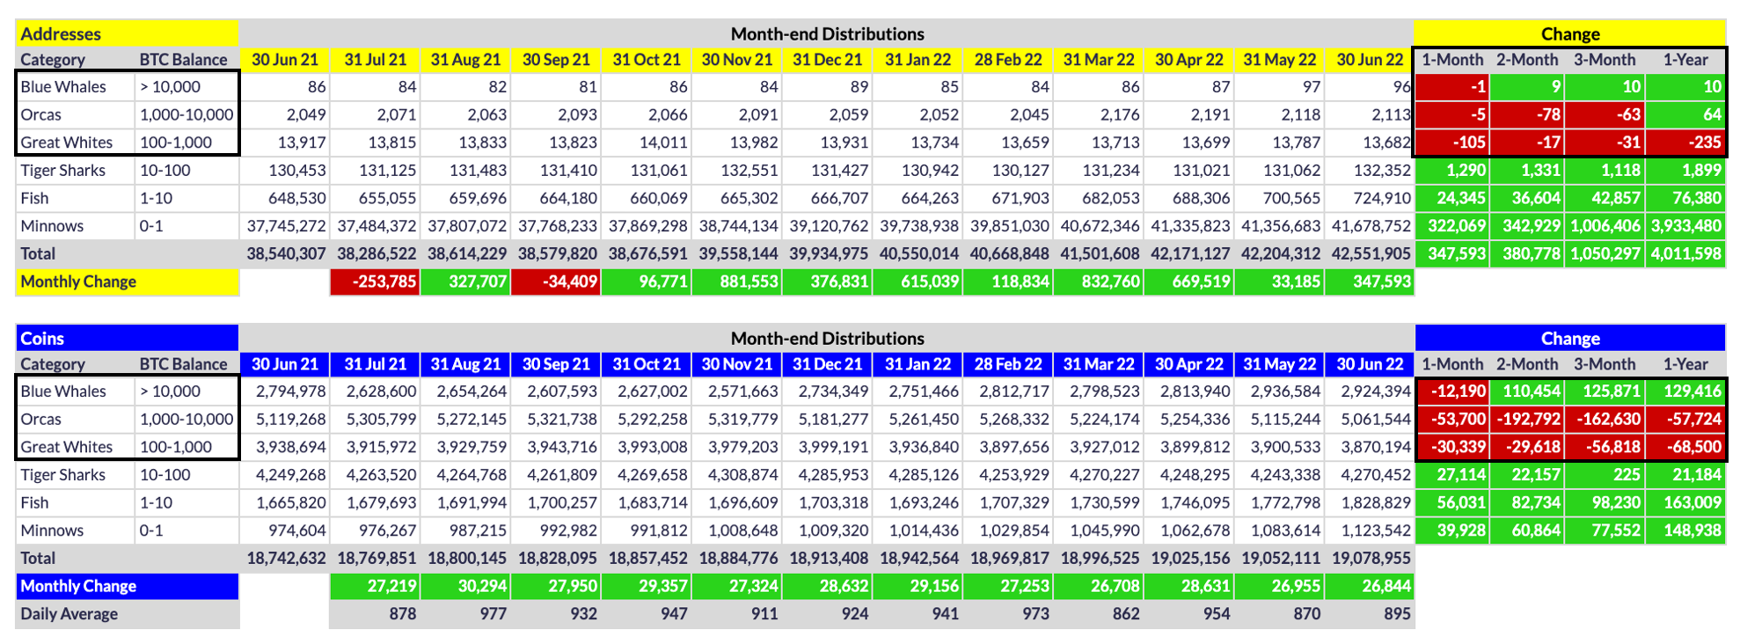Viewport: 1740px width, 644px height.
Task: Select the "30,294" coins monthly change cell
Action: pos(465,586)
